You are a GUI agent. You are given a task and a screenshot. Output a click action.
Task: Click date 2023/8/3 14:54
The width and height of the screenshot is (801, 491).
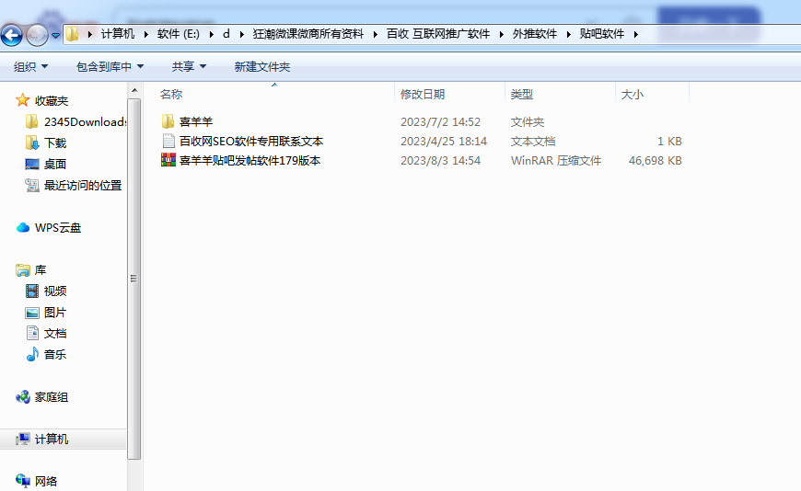coord(440,161)
